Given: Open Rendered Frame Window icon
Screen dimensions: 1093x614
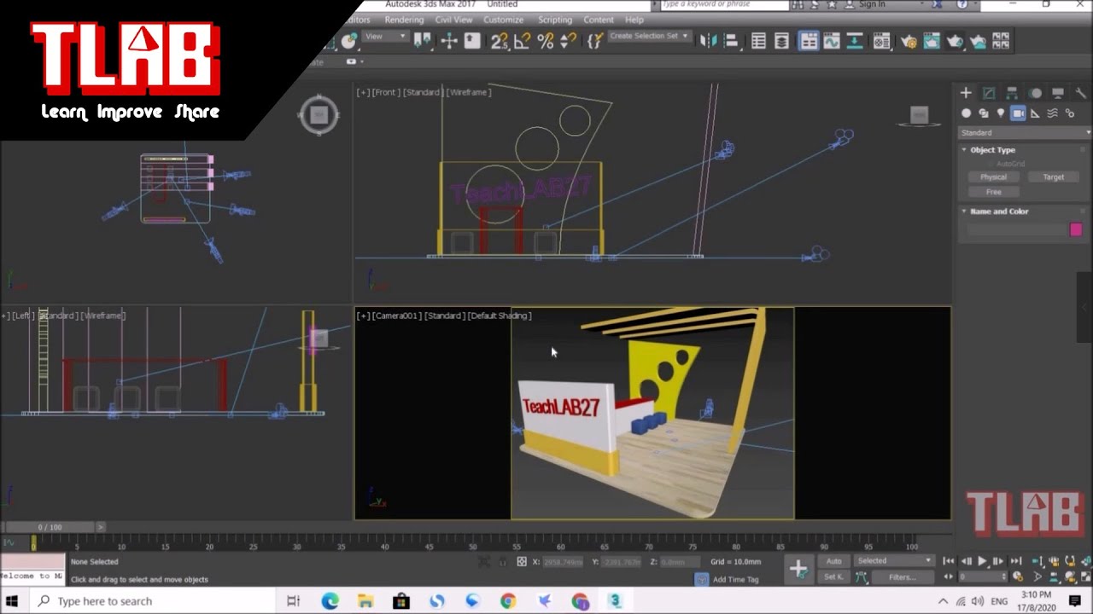Looking at the screenshot, I should [932, 41].
